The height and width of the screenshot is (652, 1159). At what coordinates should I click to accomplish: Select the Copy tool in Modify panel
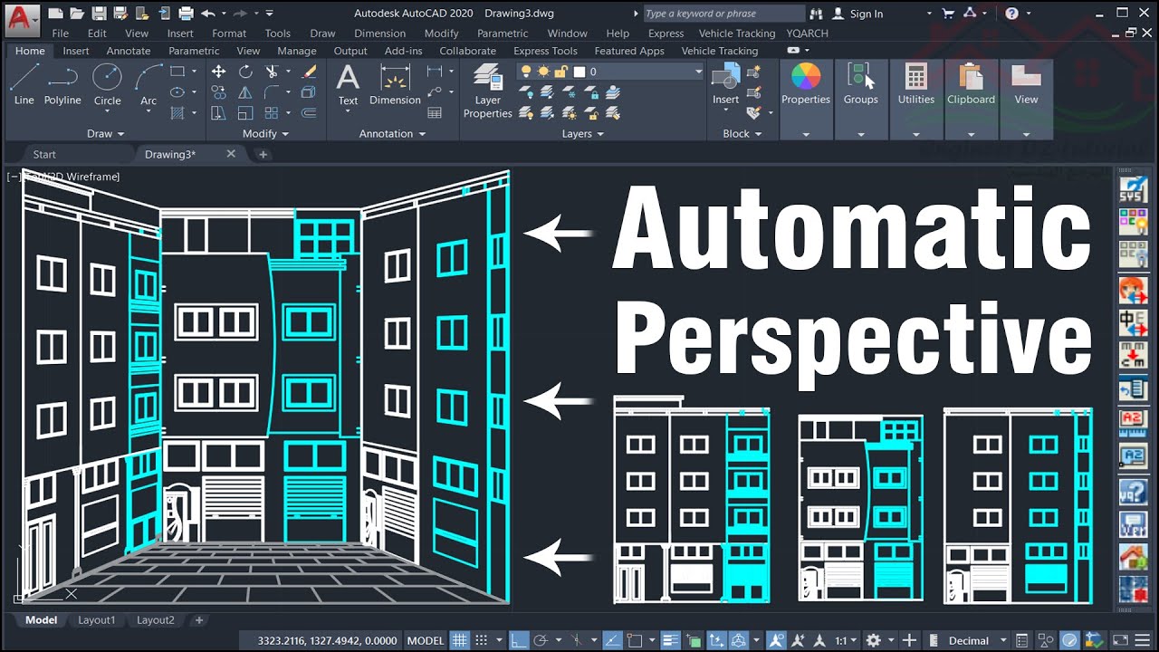pyautogui.click(x=219, y=92)
